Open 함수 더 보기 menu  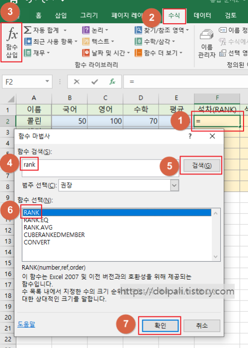coord(158,53)
